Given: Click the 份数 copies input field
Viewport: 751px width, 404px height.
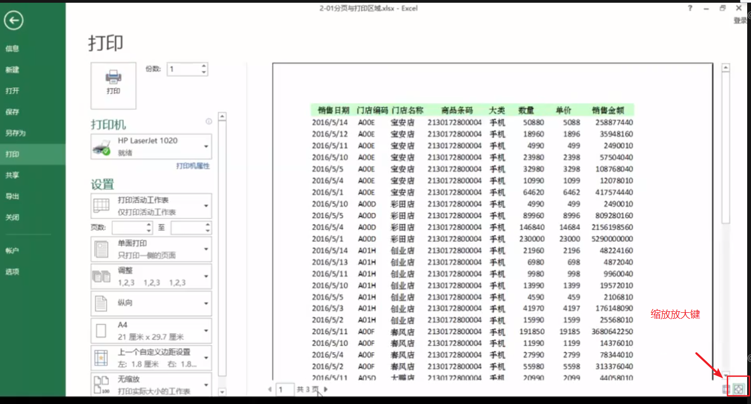Looking at the screenshot, I should (184, 69).
